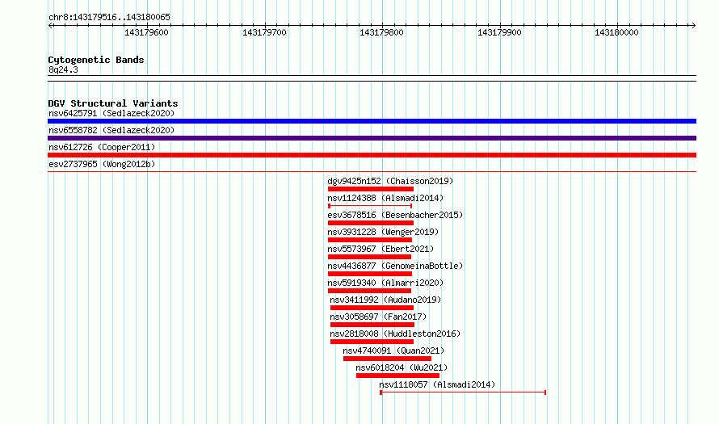
Task: Open esv3678516 (Besenbacher2015) label
Action: coord(395,215)
